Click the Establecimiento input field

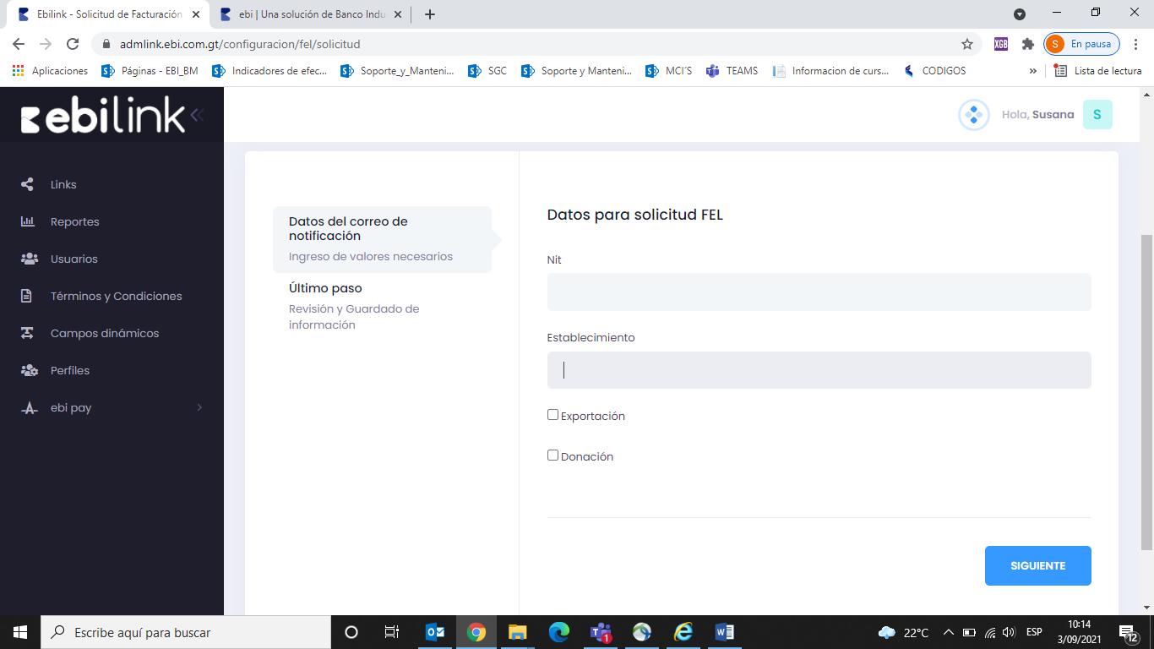819,370
